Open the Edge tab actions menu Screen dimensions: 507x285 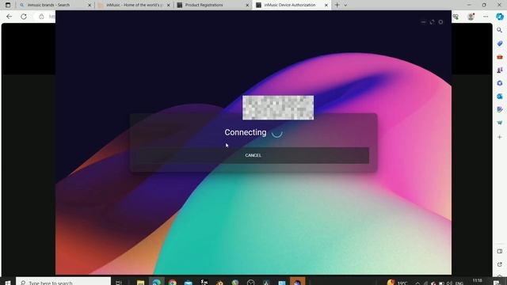(8, 5)
